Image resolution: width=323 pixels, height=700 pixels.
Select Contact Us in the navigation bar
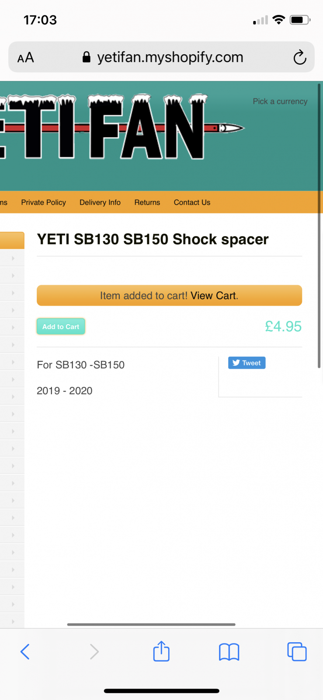click(192, 203)
